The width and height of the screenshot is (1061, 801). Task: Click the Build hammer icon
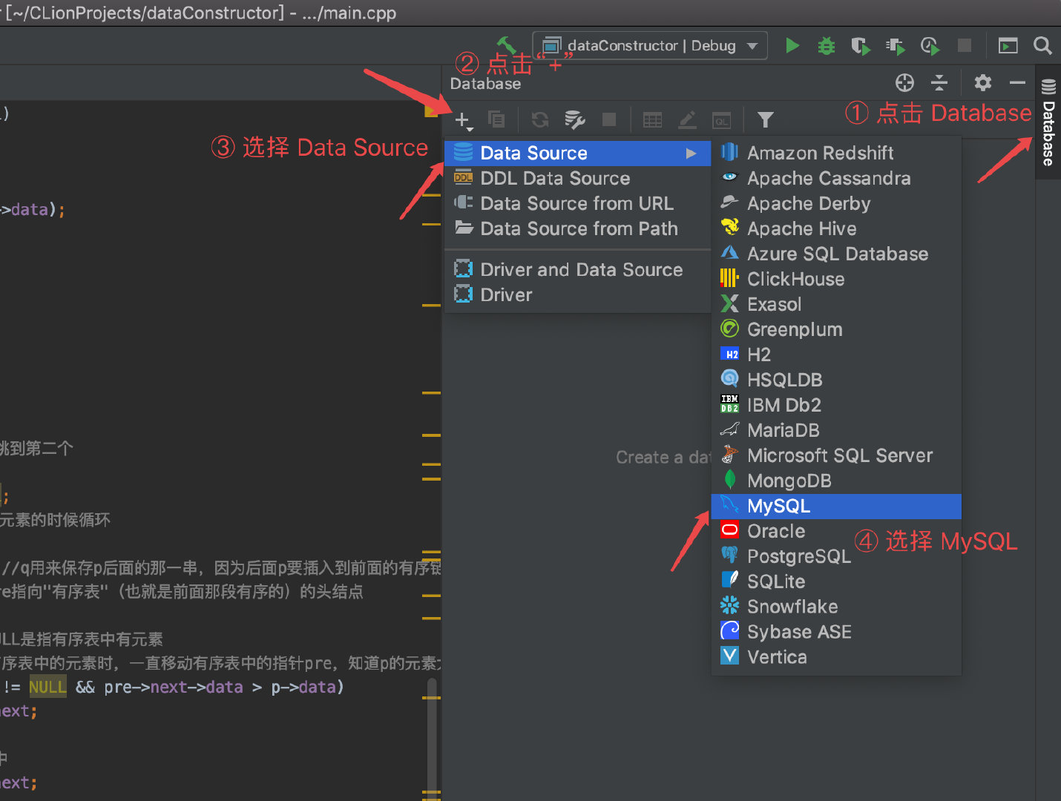tap(507, 44)
